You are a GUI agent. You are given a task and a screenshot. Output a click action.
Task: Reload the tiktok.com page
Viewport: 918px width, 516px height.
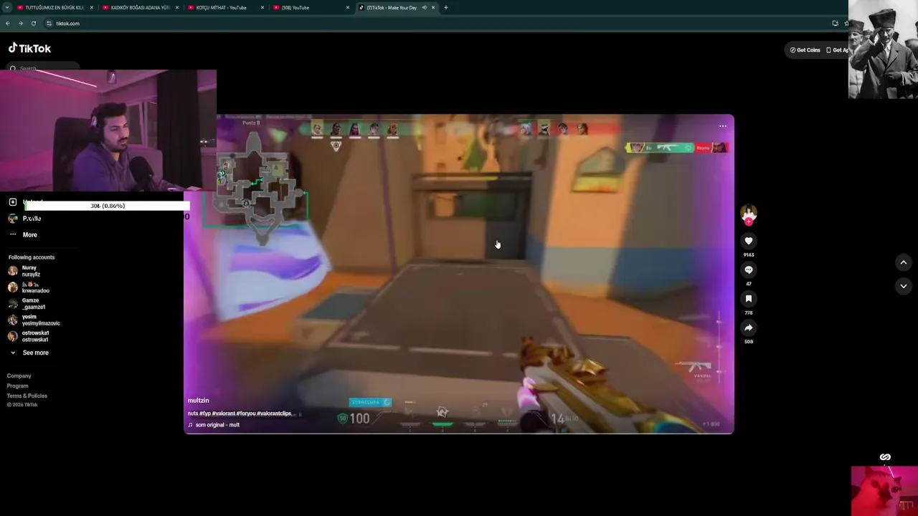pos(33,24)
